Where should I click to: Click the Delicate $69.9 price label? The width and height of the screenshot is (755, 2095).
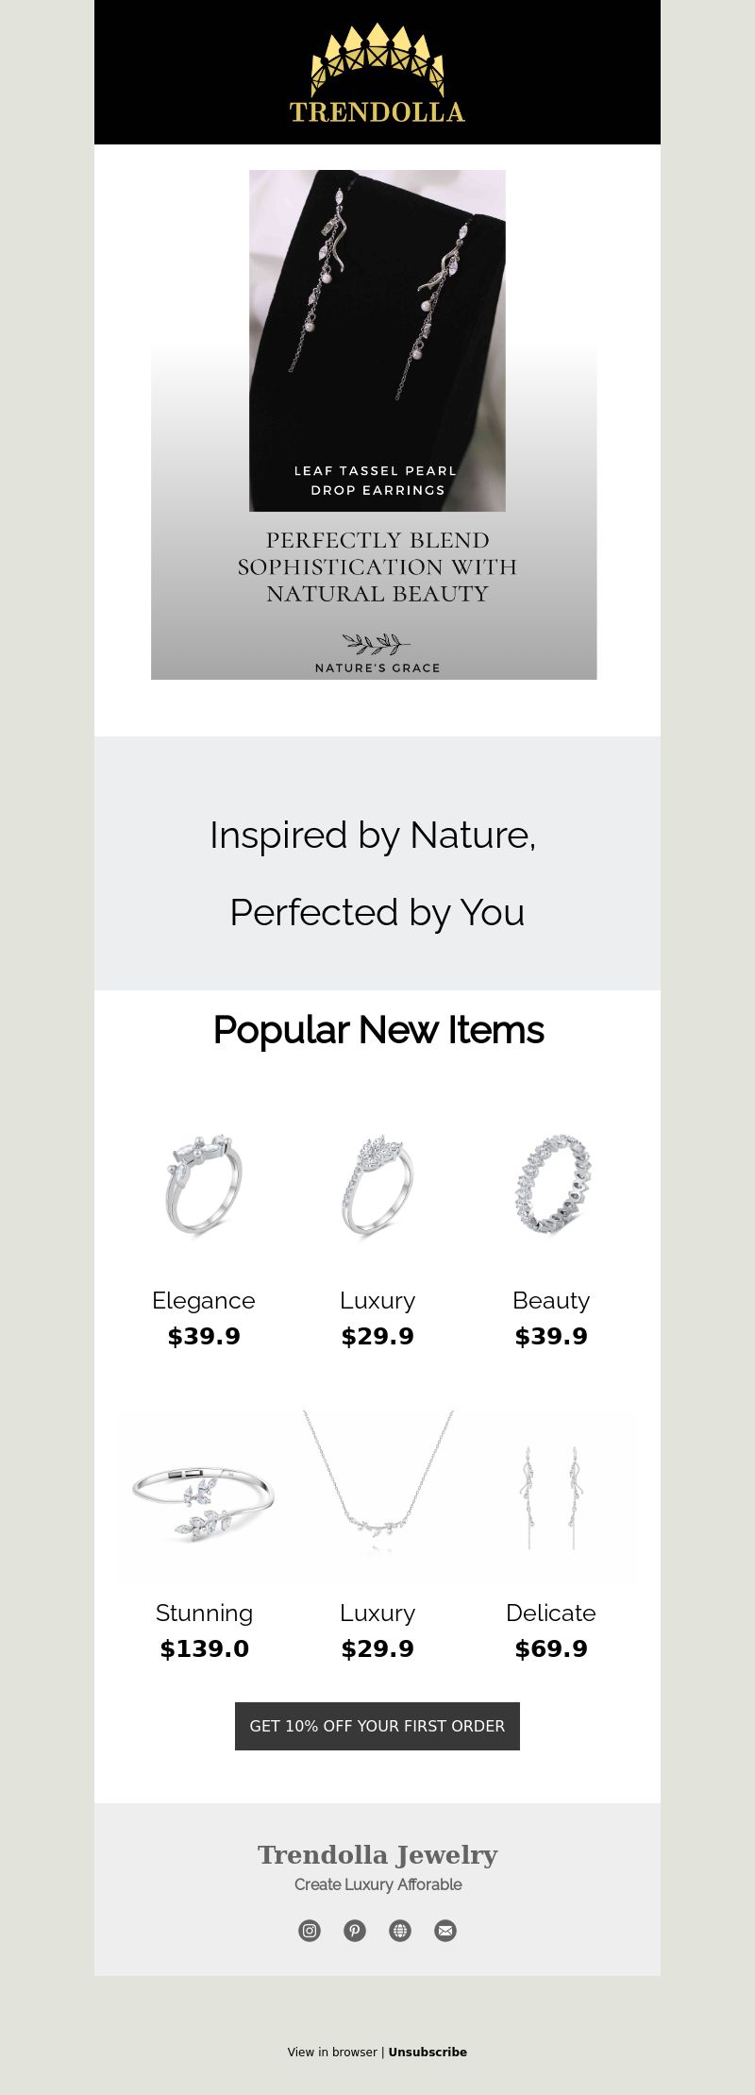click(551, 1648)
